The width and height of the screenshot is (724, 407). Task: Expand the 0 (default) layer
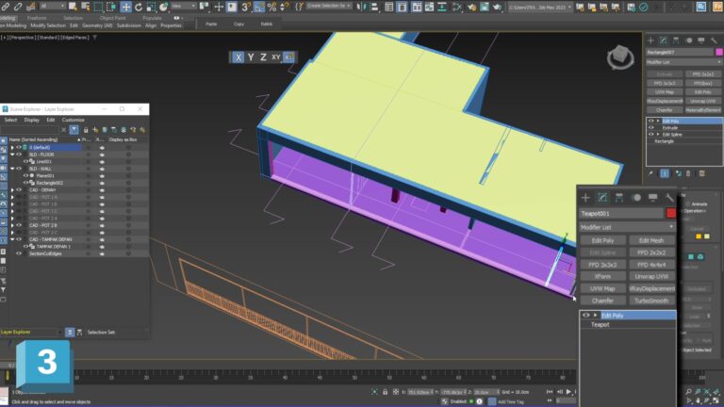tap(12, 148)
